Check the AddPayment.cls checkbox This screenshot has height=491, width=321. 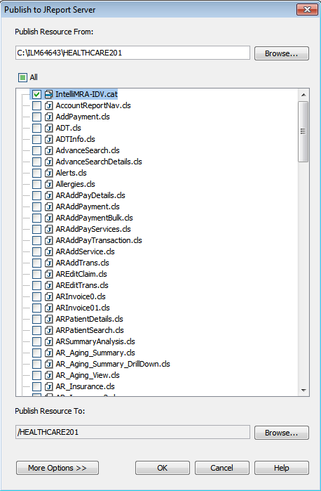(36, 117)
